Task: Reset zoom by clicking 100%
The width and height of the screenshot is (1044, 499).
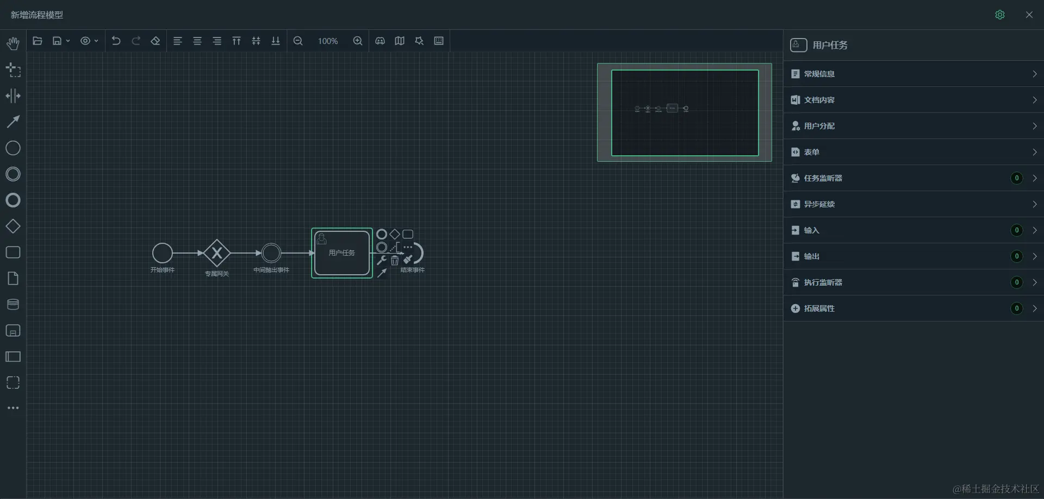Action: click(327, 41)
